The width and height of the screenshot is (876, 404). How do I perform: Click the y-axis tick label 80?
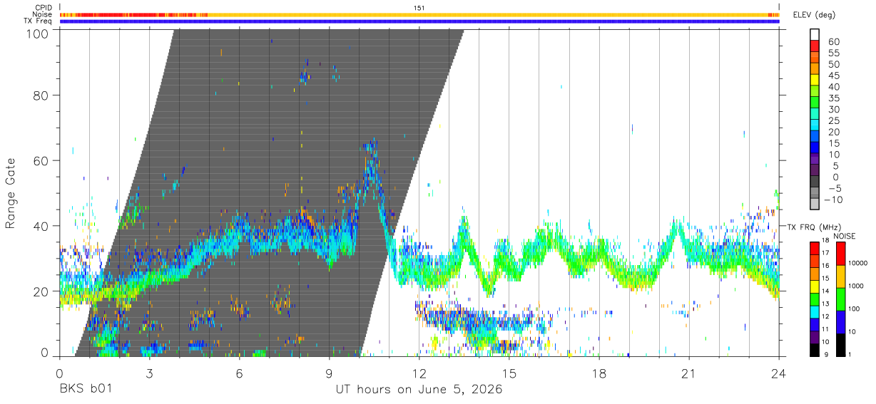click(x=42, y=95)
